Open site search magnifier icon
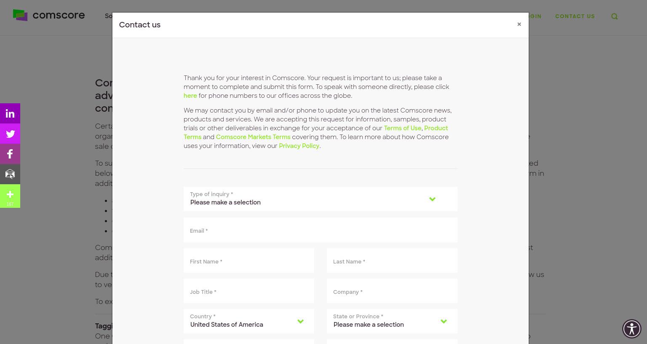 pos(615,16)
